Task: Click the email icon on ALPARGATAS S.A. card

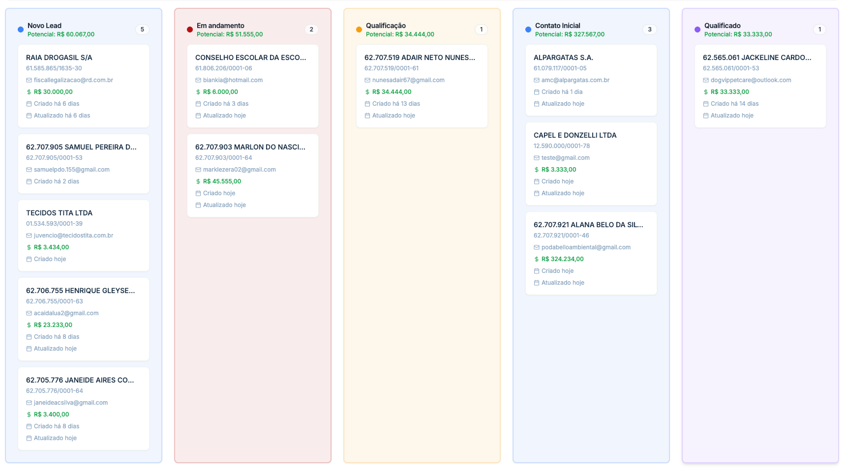Action: (x=536, y=80)
